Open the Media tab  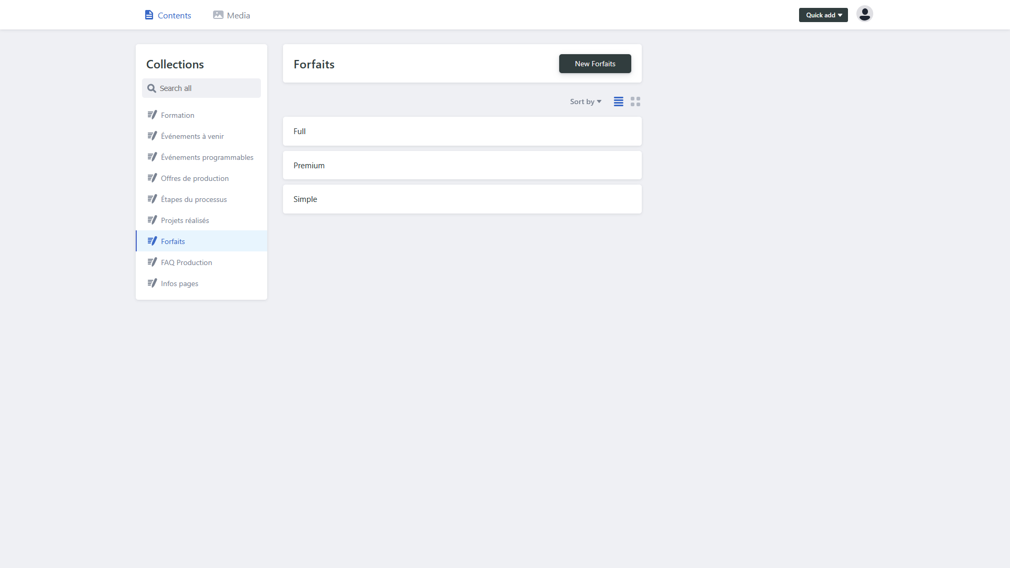[x=231, y=15]
